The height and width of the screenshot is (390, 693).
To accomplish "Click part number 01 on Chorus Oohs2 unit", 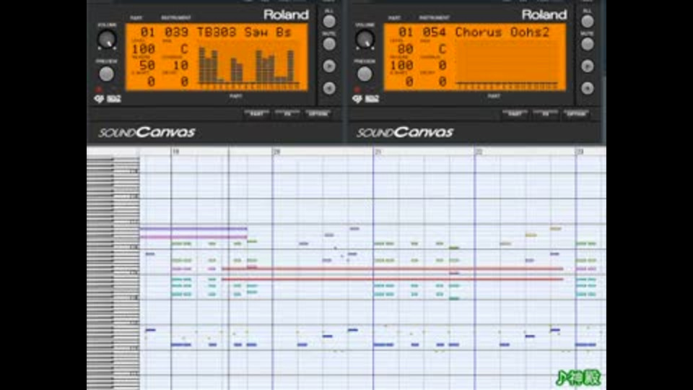I will (406, 32).
